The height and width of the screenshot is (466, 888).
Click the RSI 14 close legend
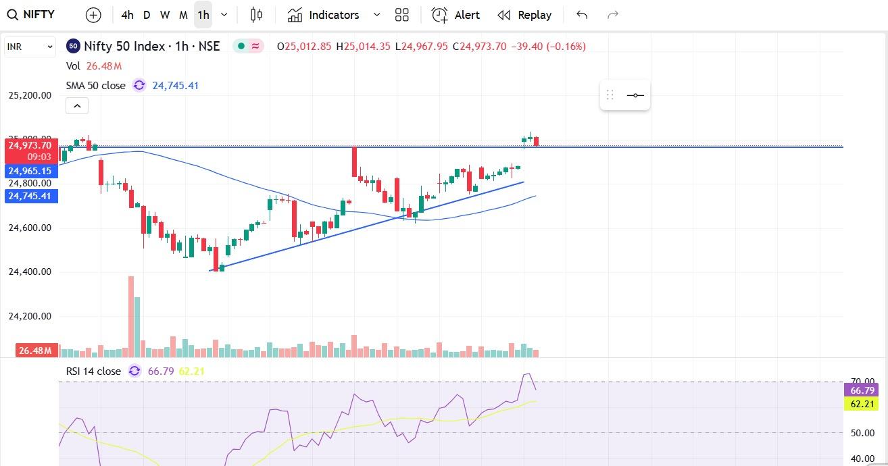pos(93,371)
